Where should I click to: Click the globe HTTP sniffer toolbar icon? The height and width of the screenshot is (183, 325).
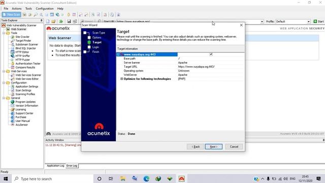[57, 15]
